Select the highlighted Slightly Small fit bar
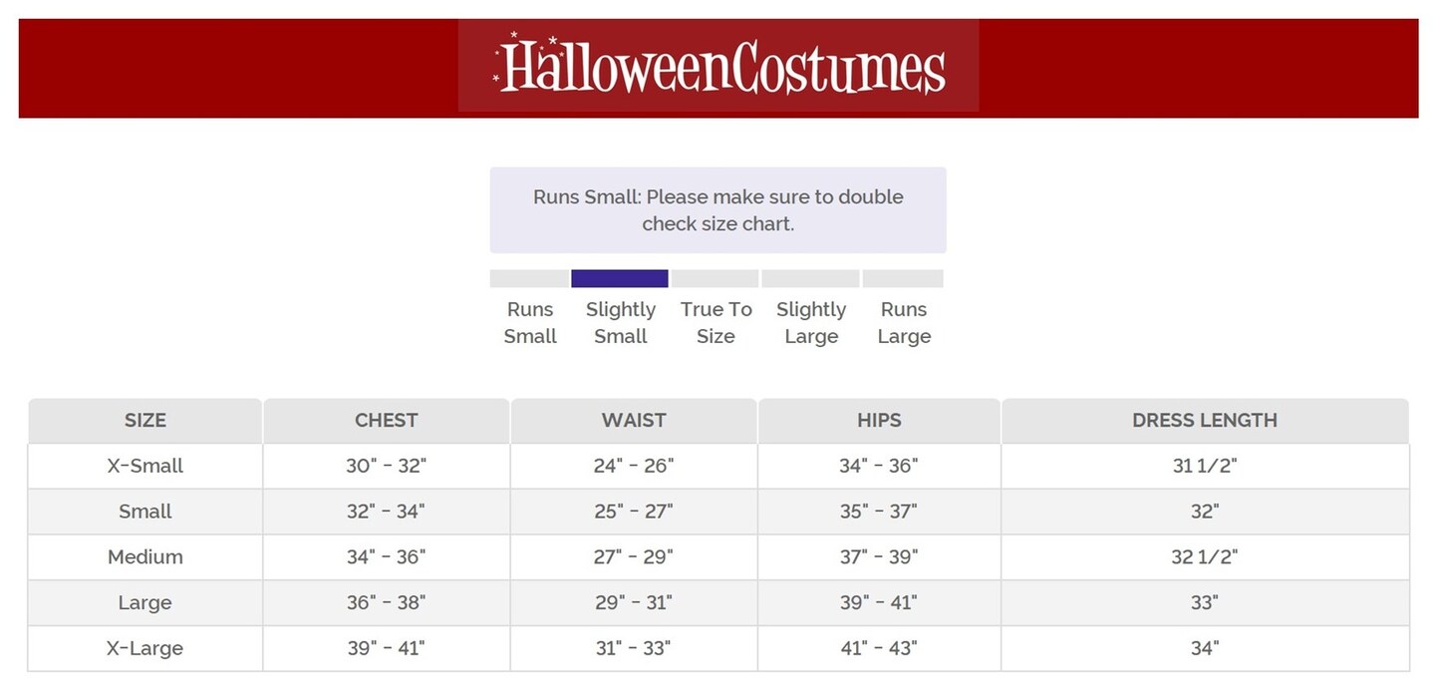This screenshot has width=1435, height=699. (619, 278)
